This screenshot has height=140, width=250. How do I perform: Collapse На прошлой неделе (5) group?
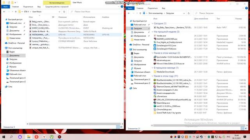[153, 32]
